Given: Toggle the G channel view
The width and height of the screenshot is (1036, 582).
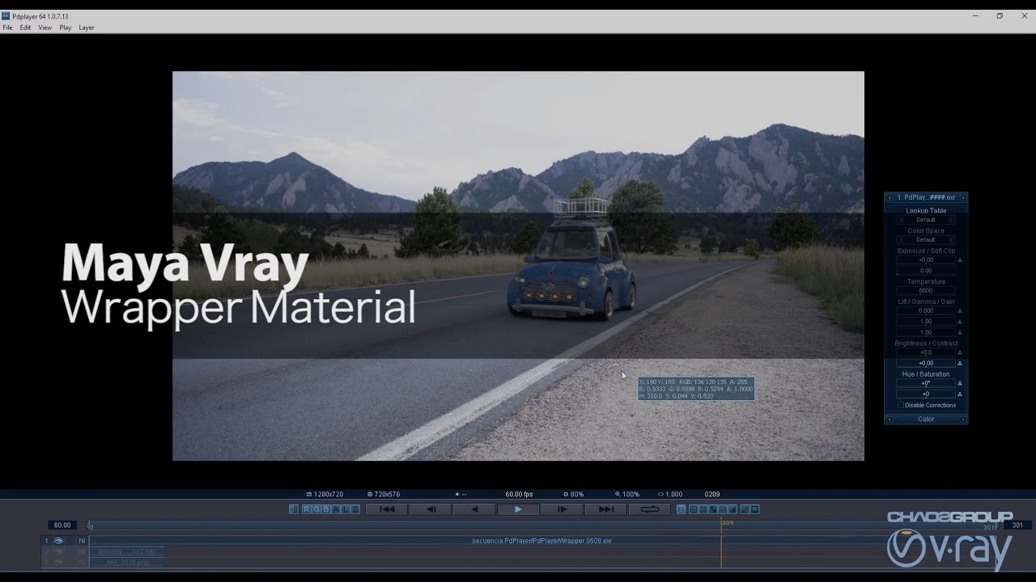Looking at the screenshot, I should pos(316,509).
